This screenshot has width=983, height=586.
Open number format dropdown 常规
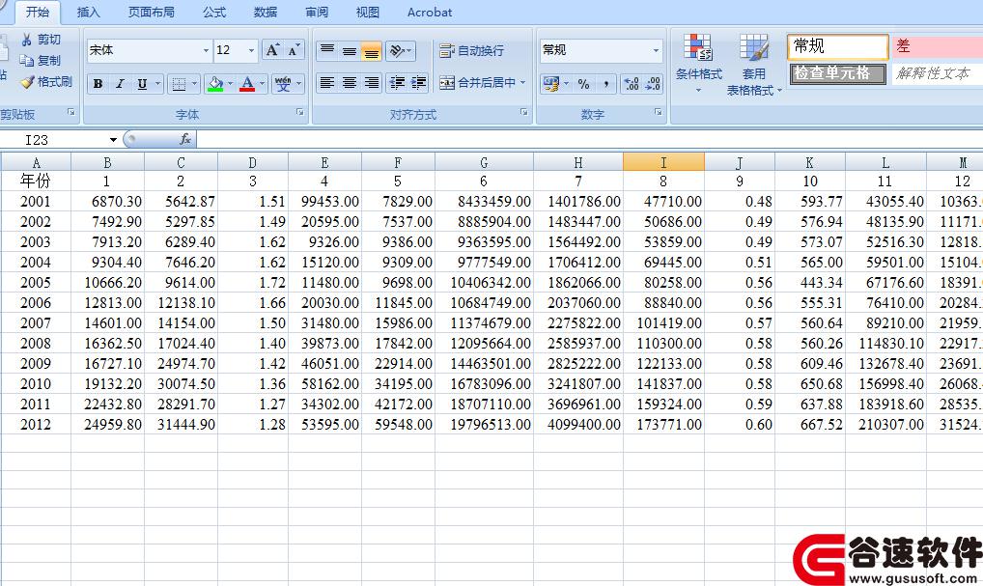click(x=656, y=50)
